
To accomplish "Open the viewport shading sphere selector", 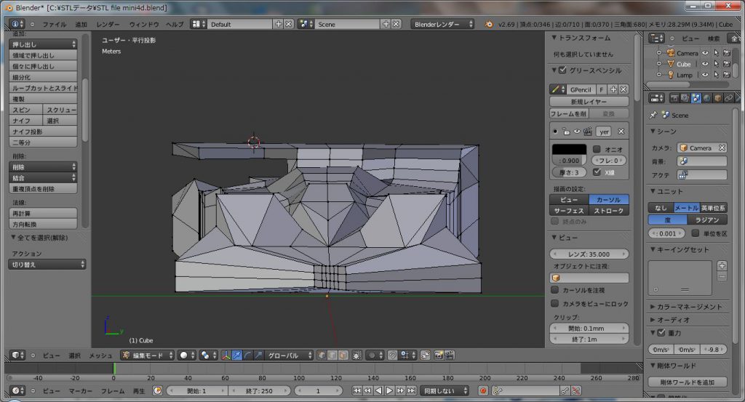I will pyautogui.click(x=187, y=355).
